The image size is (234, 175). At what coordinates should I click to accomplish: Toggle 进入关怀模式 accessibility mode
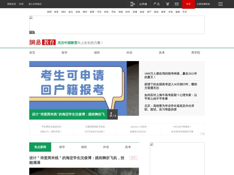pos(35,4)
